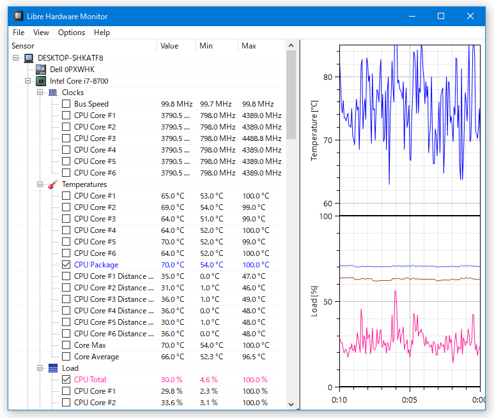This screenshot has width=494, height=418.
Task: Select the DESKTOP-SHKATF8 computer icon
Action: [29, 58]
